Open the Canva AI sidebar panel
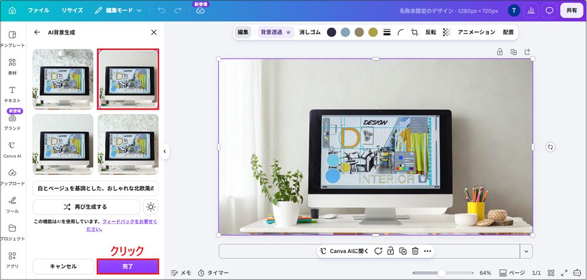The image size is (587, 280). (x=12, y=149)
